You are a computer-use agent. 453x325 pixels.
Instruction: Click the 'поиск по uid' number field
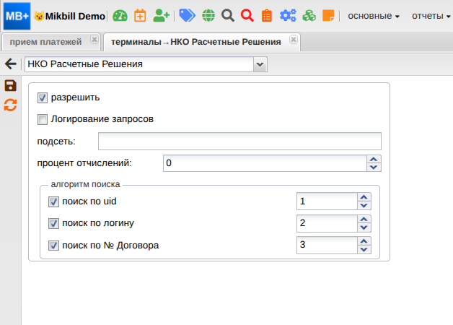point(327,201)
